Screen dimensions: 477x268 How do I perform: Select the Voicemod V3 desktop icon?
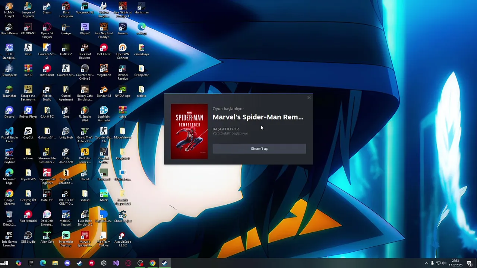(x=85, y=8)
